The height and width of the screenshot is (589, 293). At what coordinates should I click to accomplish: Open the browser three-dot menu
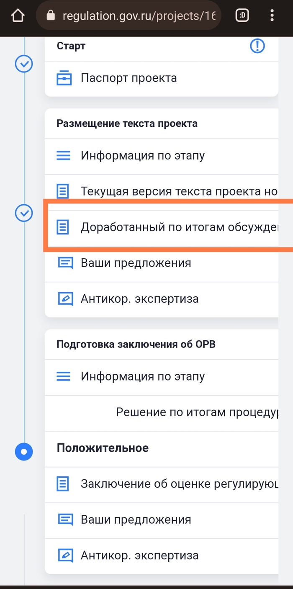pyautogui.click(x=272, y=16)
